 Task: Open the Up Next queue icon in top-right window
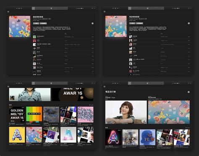(191, 8)
